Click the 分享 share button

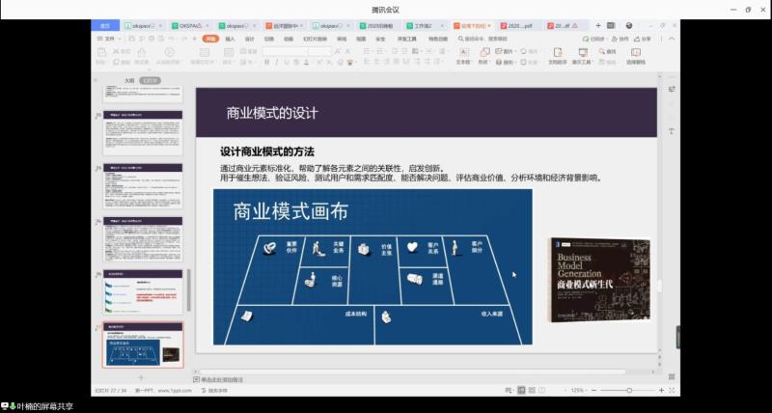[645, 39]
